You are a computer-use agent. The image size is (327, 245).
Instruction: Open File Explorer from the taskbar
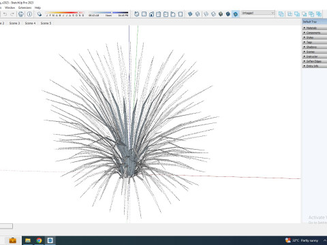pyautogui.click(x=28, y=240)
